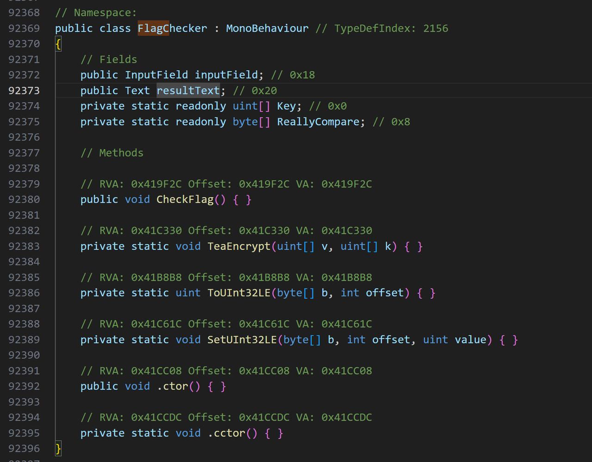Click the MonoBehaviour base class
The height and width of the screenshot is (462, 592).
[267, 29]
